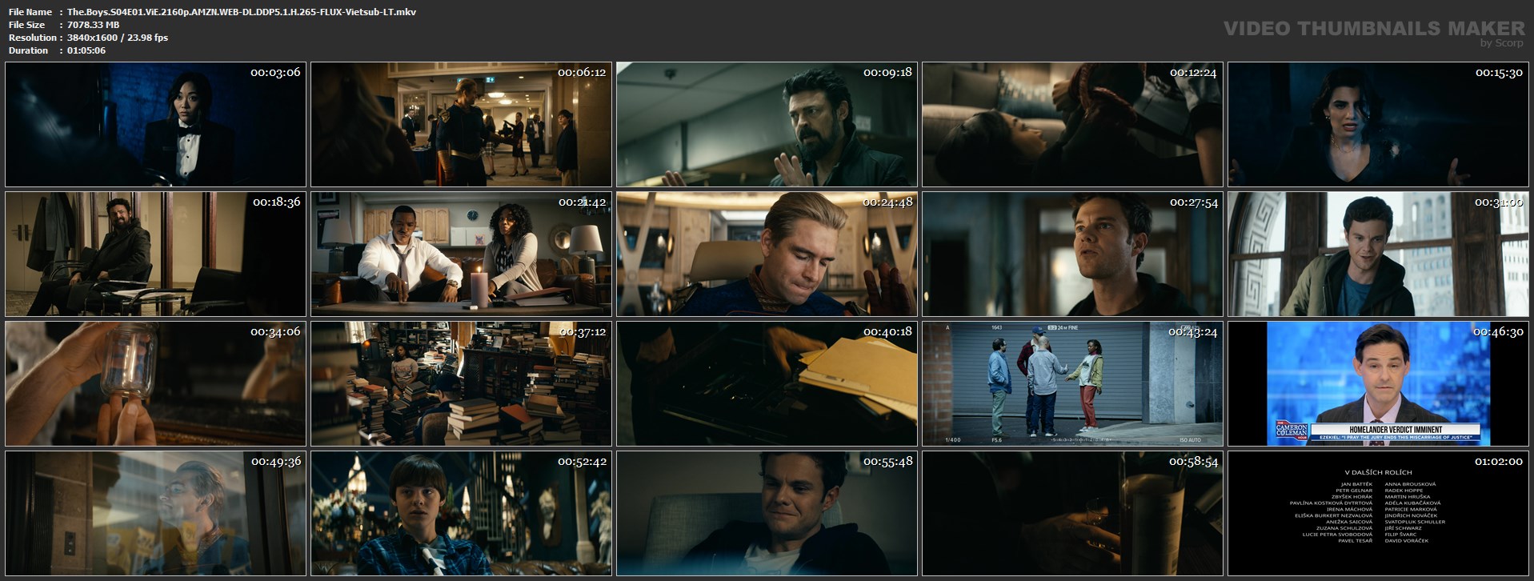Select the thumbnail stamped 00:18:36
Viewport: 1534px width, 581px height.
pyautogui.click(x=155, y=254)
